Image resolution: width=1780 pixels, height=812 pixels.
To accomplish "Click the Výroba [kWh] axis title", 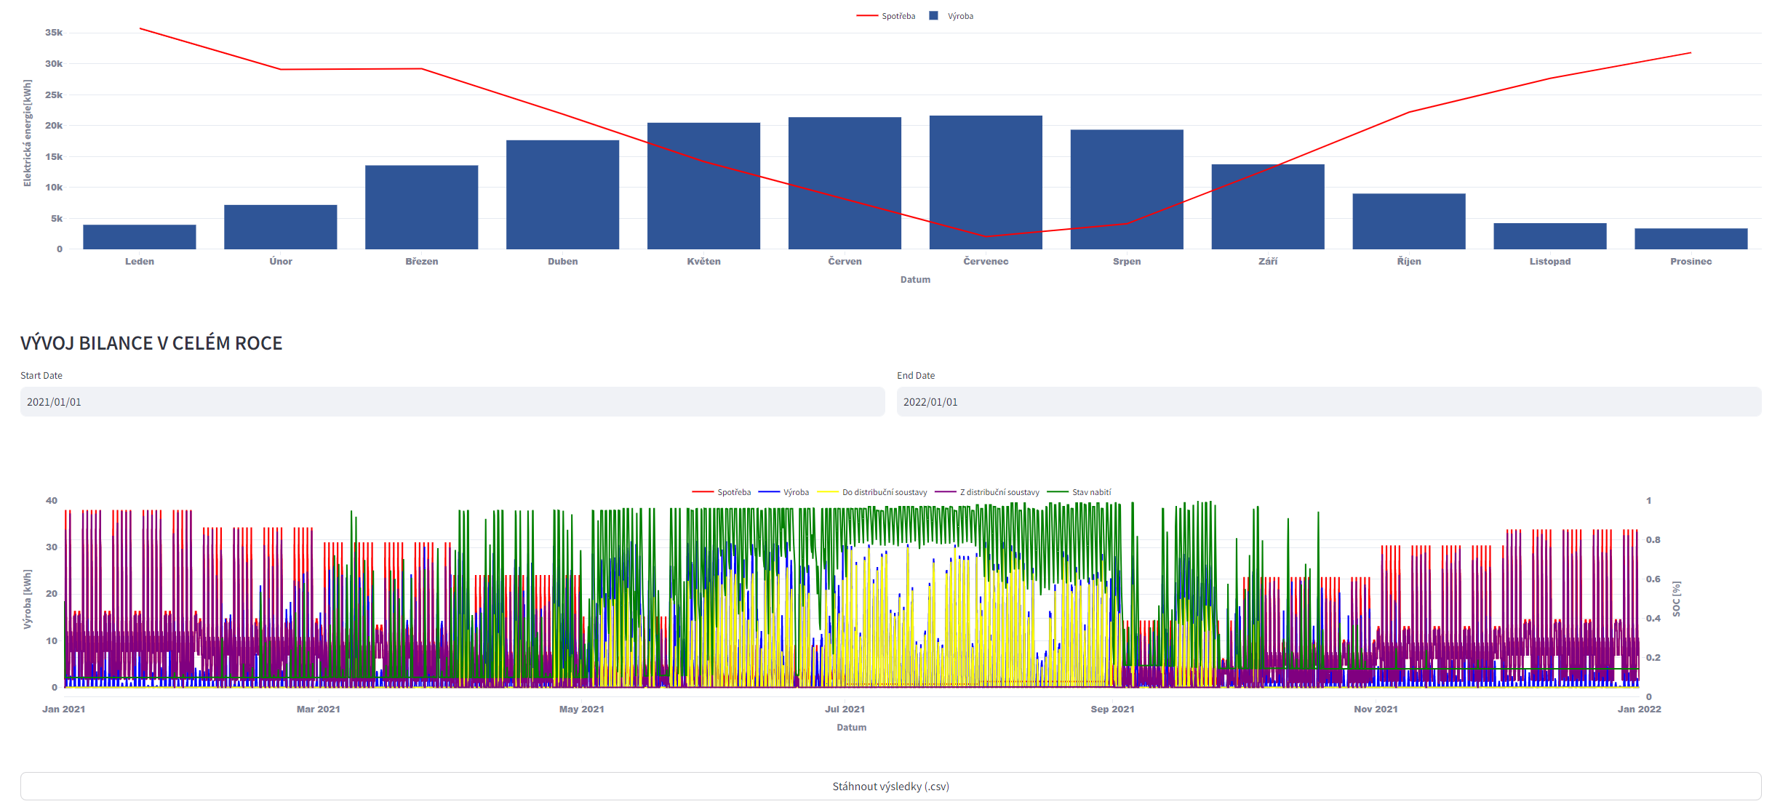I will [x=28, y=600].
